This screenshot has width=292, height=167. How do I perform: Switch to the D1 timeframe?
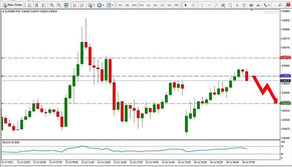point(162,5)
